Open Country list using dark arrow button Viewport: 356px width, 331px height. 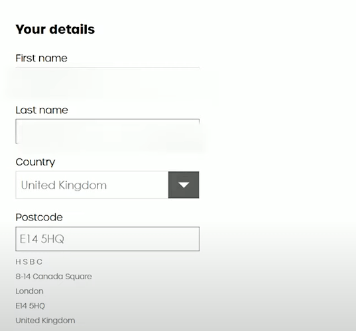tap(184, 185)
